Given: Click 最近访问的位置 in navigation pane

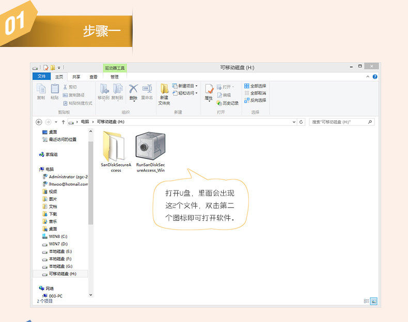Looking at the screenshot, I should [59, 139].
